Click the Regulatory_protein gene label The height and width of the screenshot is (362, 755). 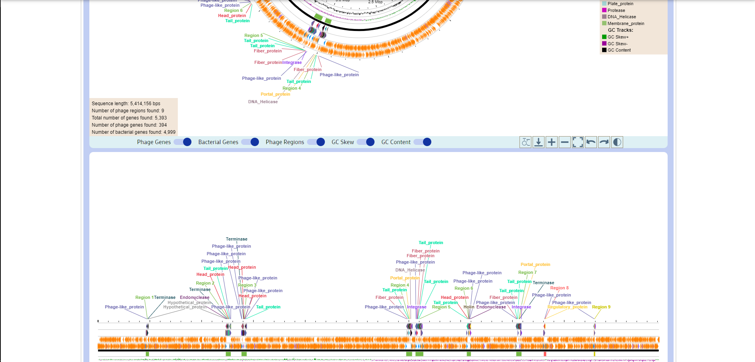pyautogui.click(x=567, y=307)
